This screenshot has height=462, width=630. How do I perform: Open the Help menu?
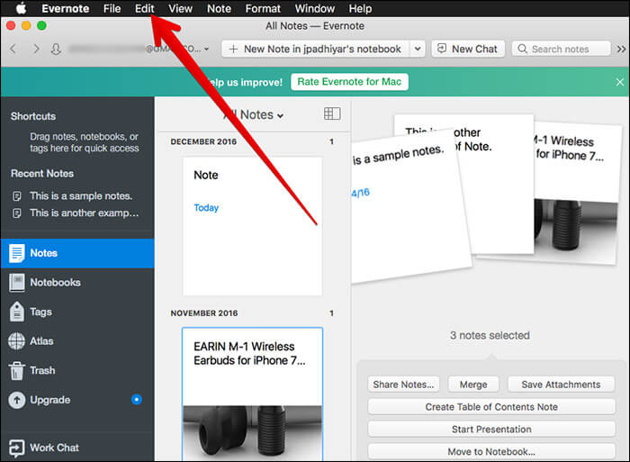360,8
